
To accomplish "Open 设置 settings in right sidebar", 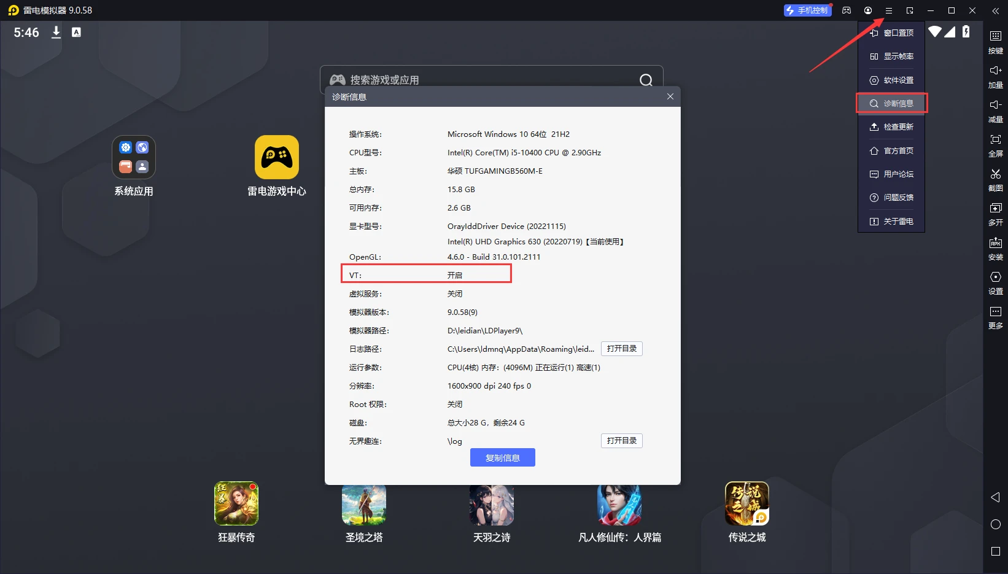I will [996, 282].
